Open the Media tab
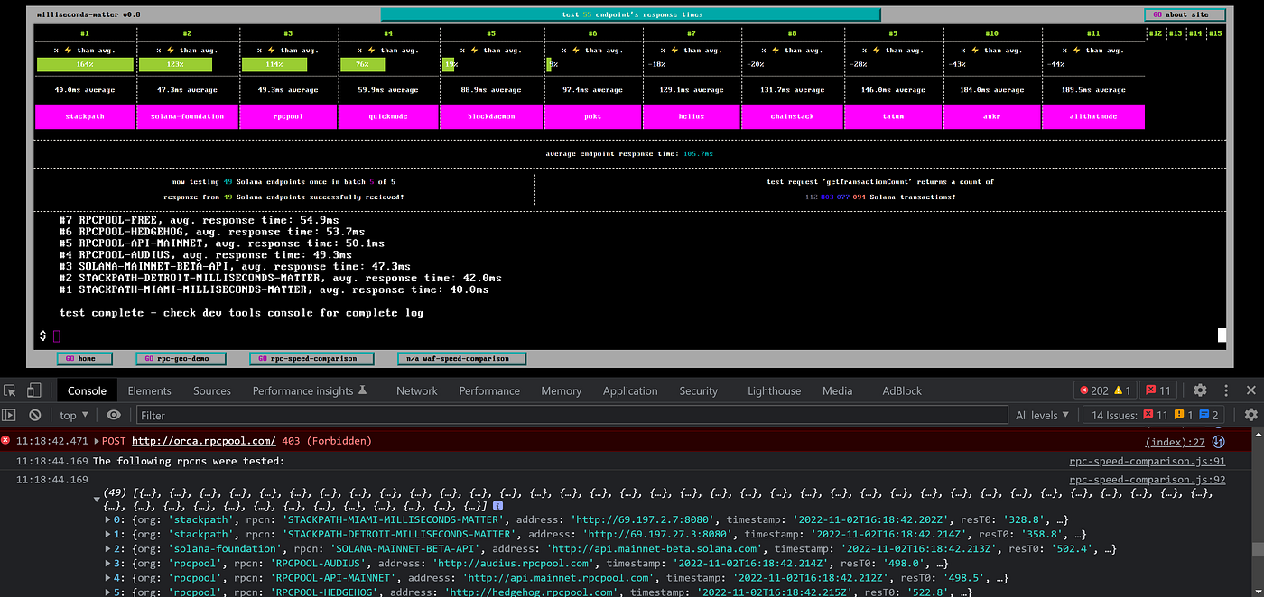1264x597 pixels. point(837,390)
